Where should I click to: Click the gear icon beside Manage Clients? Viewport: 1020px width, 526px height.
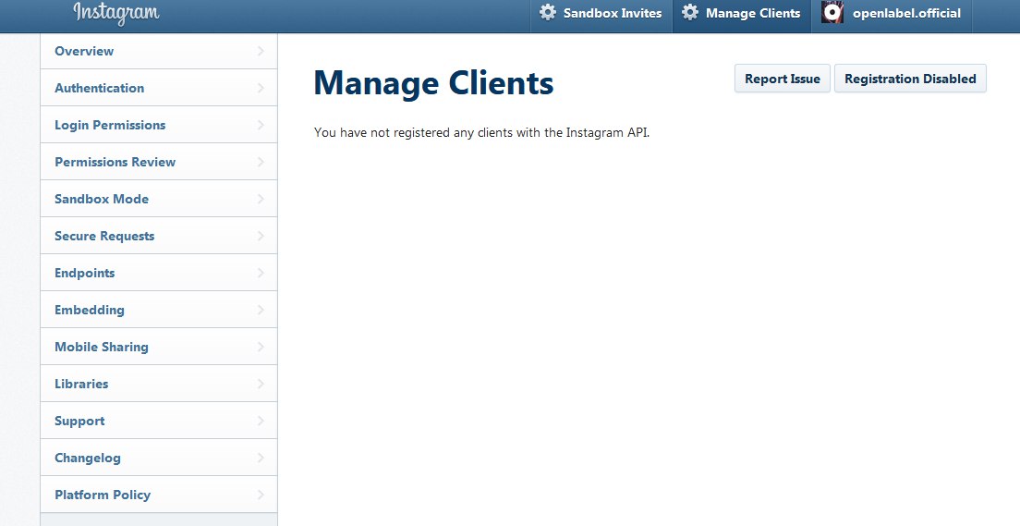[689, 12]
